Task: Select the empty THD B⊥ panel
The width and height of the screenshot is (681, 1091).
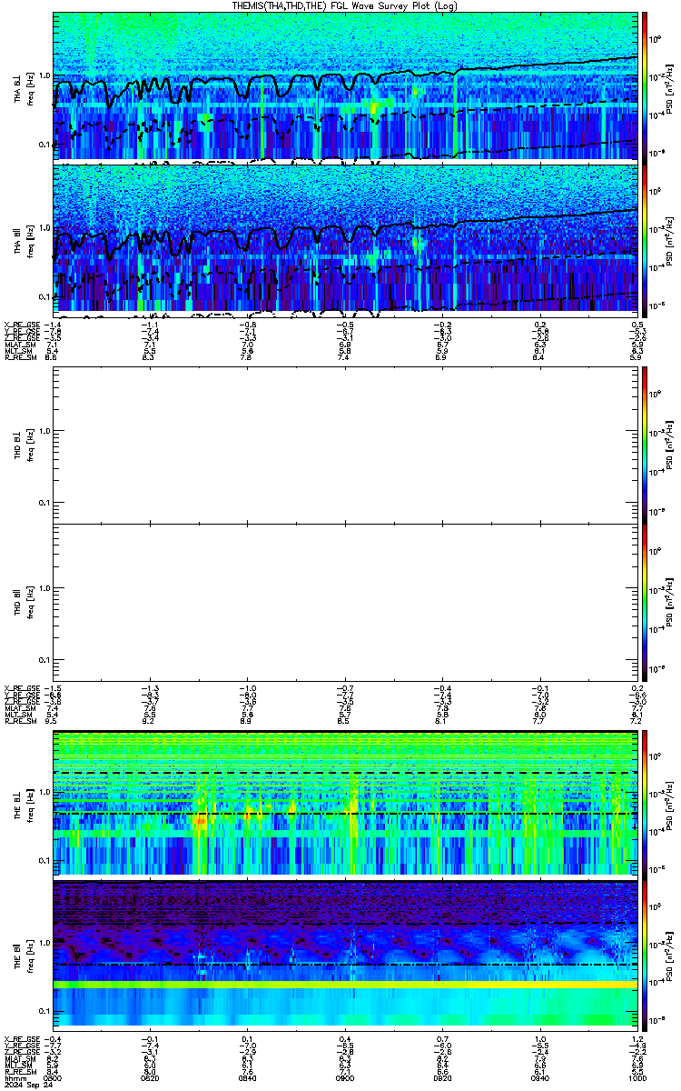Action: coord(345,445)
